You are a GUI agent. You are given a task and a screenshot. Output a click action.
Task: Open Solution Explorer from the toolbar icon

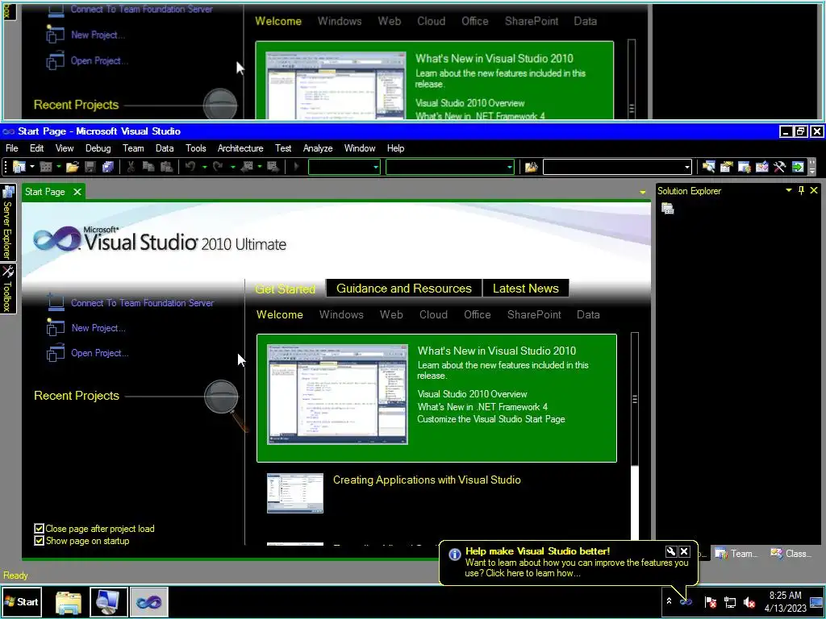(x=709, y=167)
